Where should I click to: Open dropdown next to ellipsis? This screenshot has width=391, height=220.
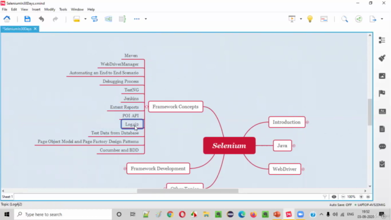point(146,19)
